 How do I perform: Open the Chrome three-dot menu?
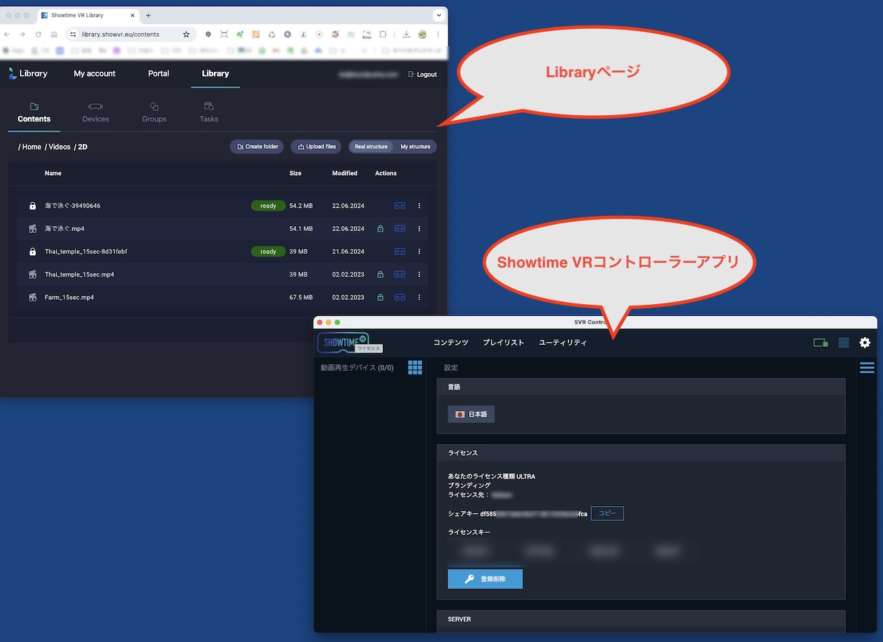click(438, 34)
